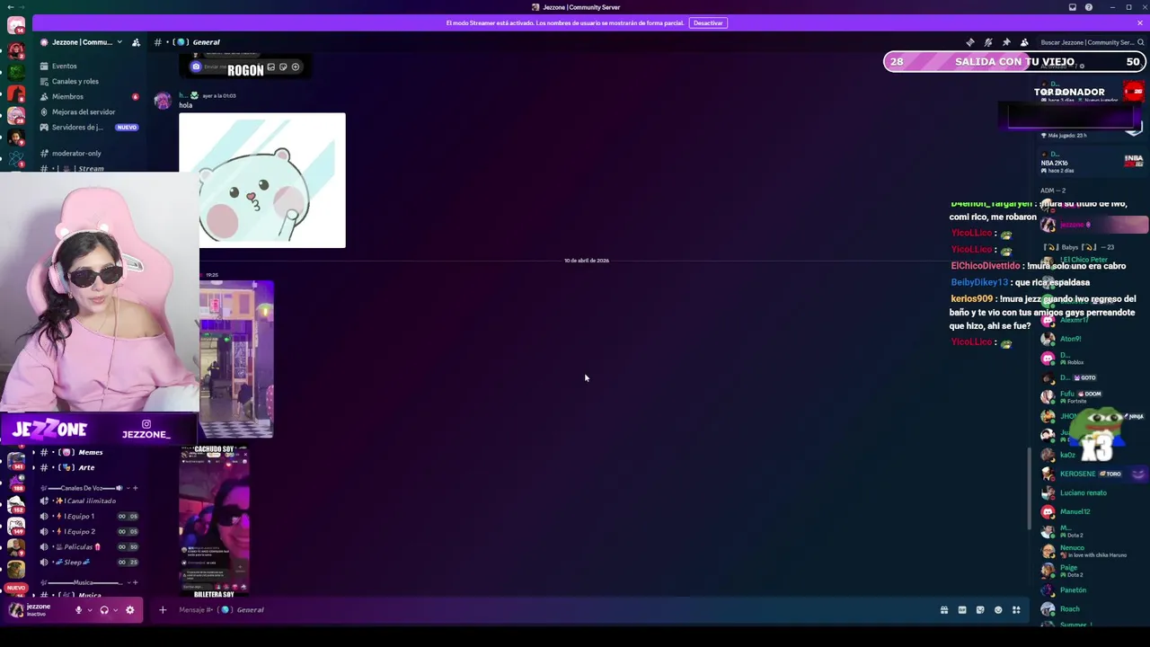Open the GIF picker icon
Viewport: 1150px width, 647px height.
point(962,610)
